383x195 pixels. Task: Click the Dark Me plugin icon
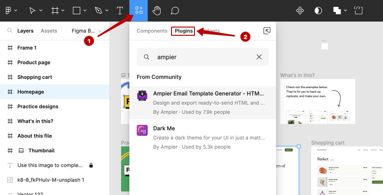pyautogui.click(x=142, y=130)
